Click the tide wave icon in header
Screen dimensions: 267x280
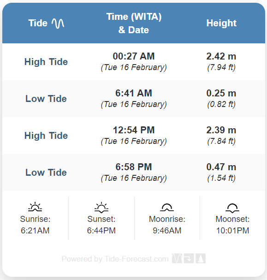point(58,24)
